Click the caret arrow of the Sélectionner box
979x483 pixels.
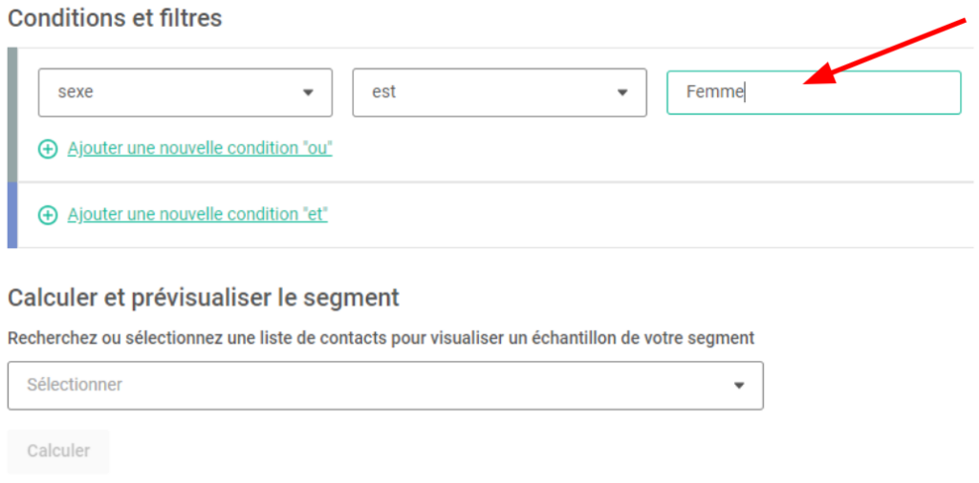point(739,386)
